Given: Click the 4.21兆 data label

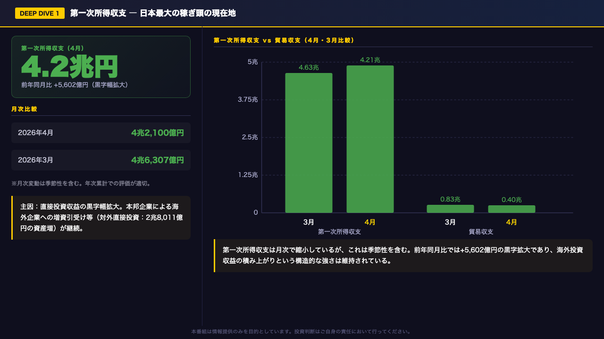Looking at the screenshot, I should pos(370,60).
